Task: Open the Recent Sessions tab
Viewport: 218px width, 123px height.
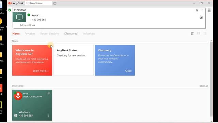Action: [50, 33]
